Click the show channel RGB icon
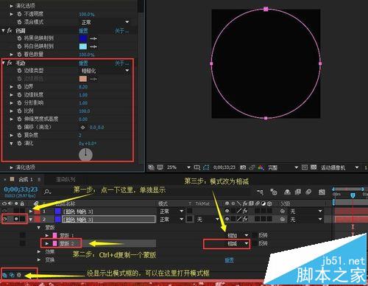368x286 pixels. pos(261,167)
